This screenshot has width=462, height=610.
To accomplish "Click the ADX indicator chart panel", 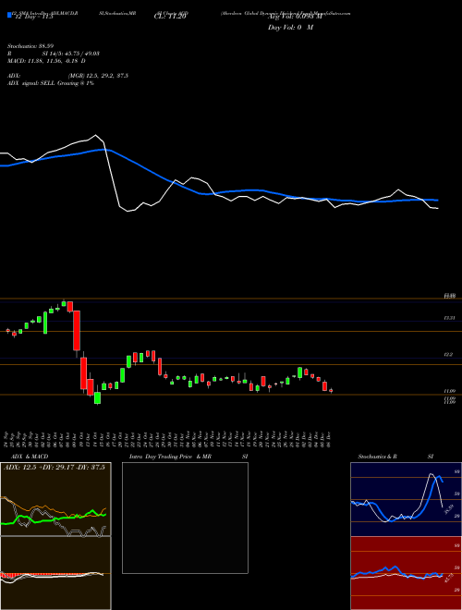I will click(x=55, y=499).
